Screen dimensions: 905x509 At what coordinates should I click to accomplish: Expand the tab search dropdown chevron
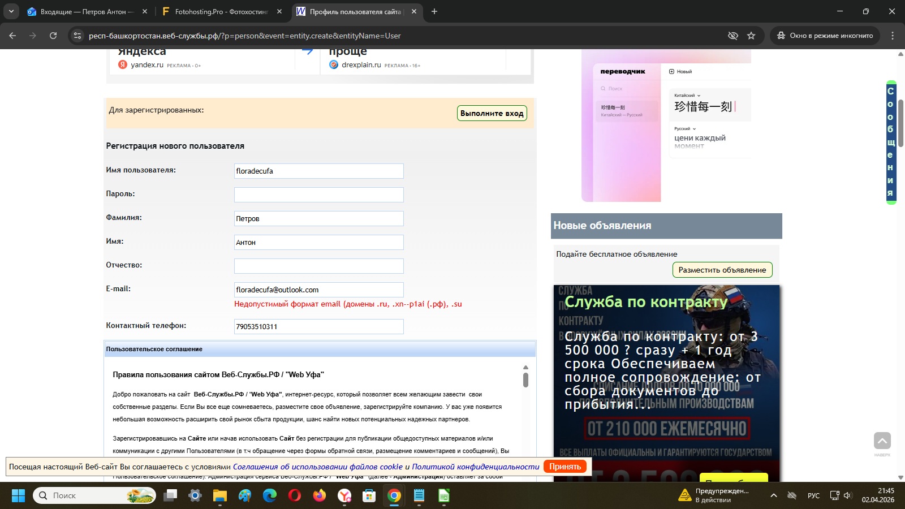tap(11, 11)
